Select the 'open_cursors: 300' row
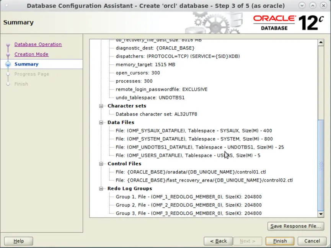The height and width of the screenshot is (248, 331). (x=138, y=73)
